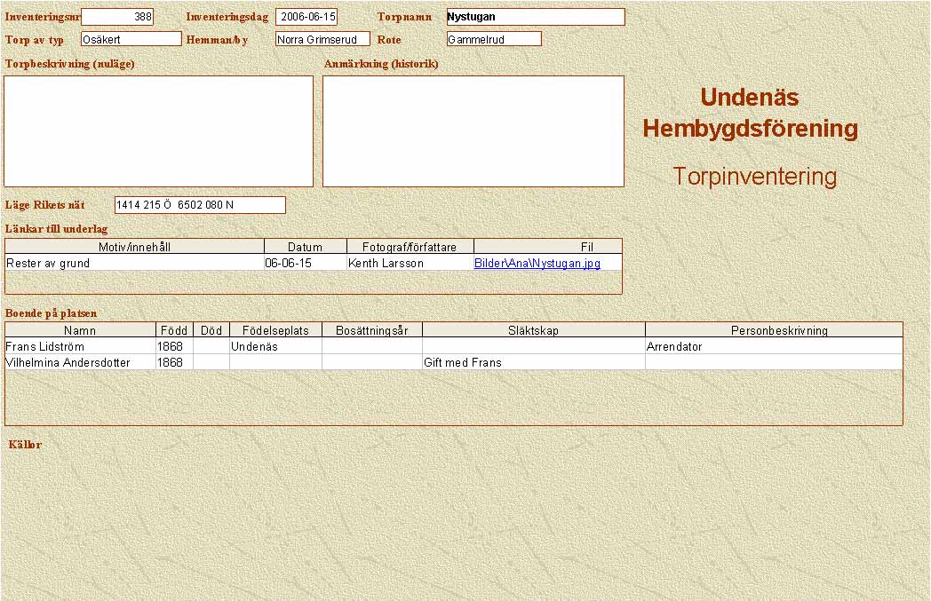This screenshot has height=601, width=931.
Task: Click inside the Anmärkning historik text area
Action: click(473, 131)
